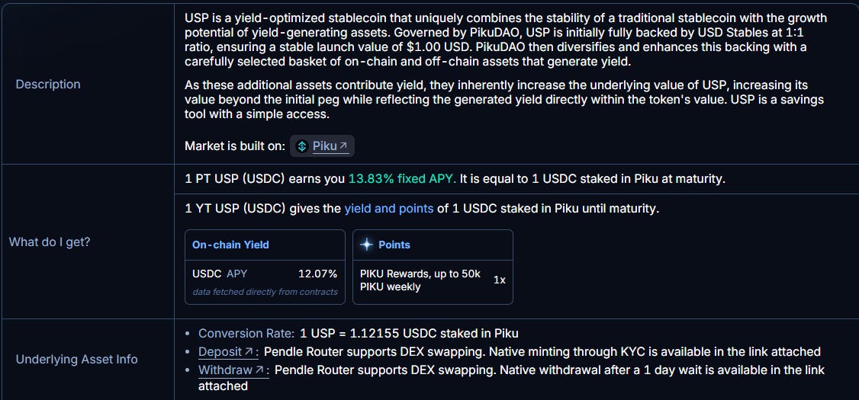Click the Piku logo icon
The height and width of the screenshot is (400, 859).
click(302, 146)
